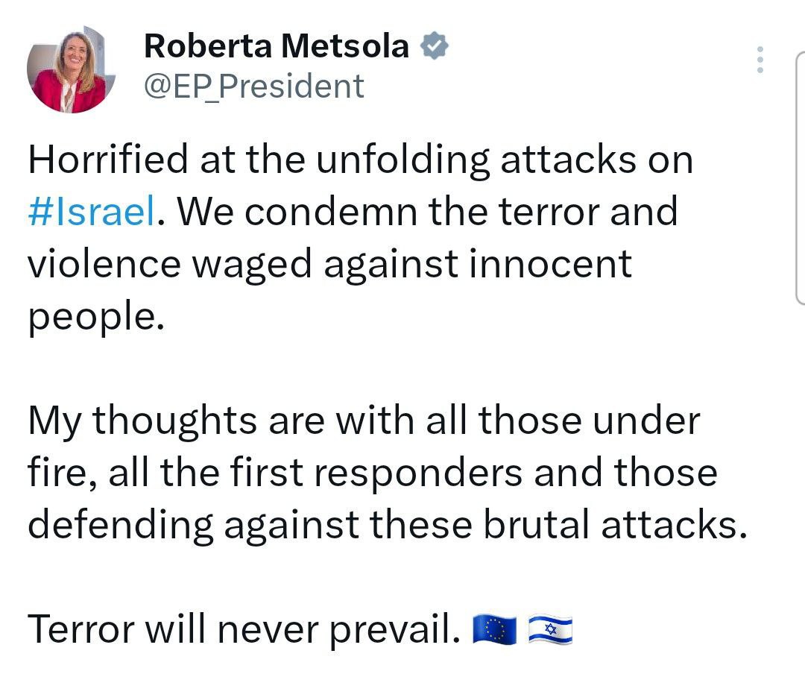805x677 pixels.
Task: Open the @EP_President handle link
Action: (253, 86)
